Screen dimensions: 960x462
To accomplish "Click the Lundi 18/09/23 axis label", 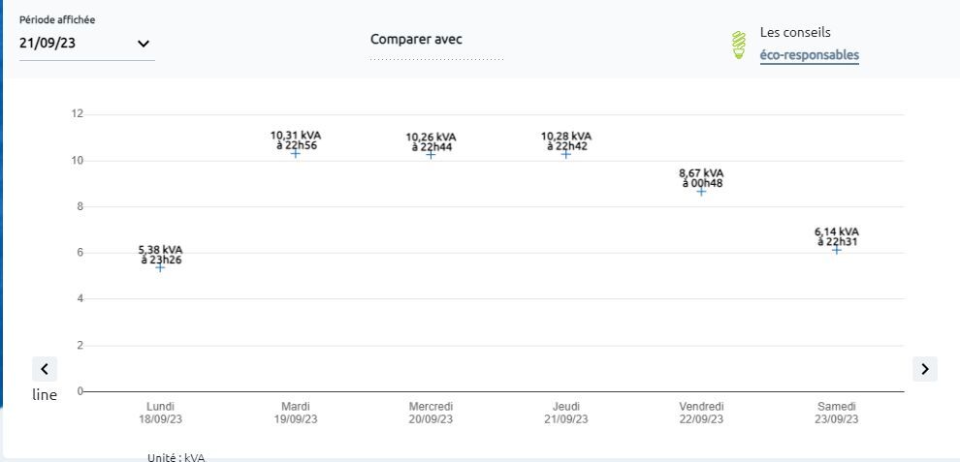I will 160,413.
